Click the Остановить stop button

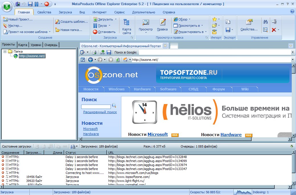pyautogui.click(x=104, y=32)
